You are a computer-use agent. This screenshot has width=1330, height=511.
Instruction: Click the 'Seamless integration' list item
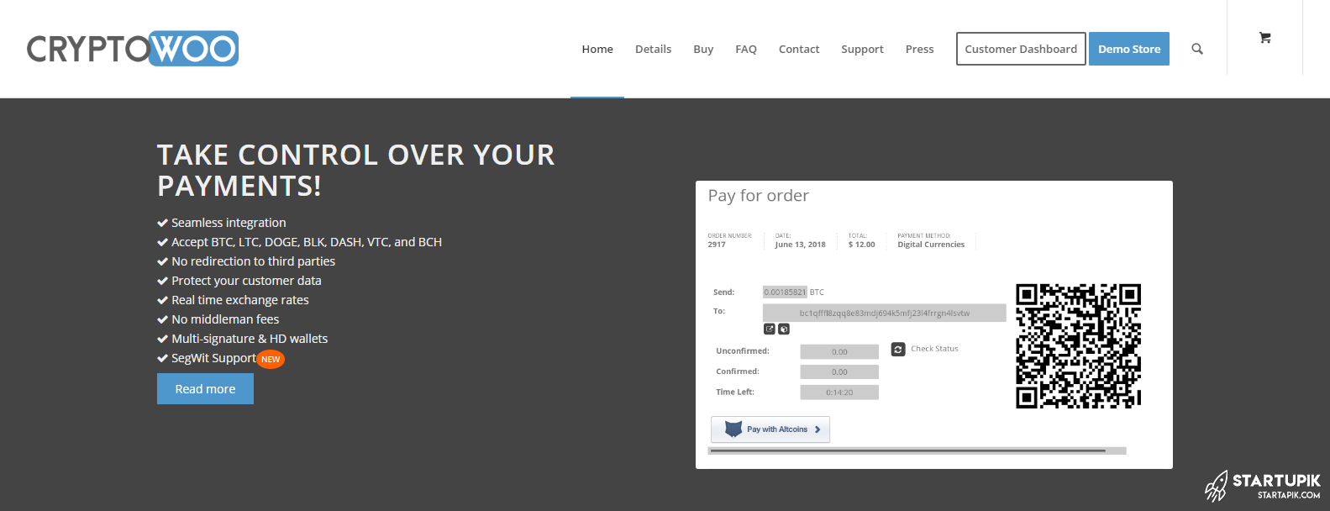point(229,223)
